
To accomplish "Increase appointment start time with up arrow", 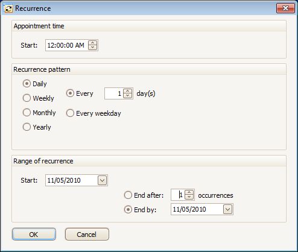I will (x=92, y=43).
